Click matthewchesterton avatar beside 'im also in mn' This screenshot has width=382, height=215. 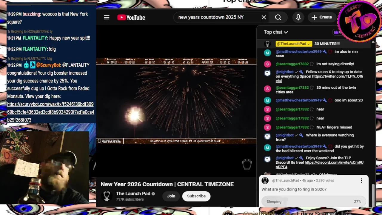pyautogui.click(x=267, y=53)
